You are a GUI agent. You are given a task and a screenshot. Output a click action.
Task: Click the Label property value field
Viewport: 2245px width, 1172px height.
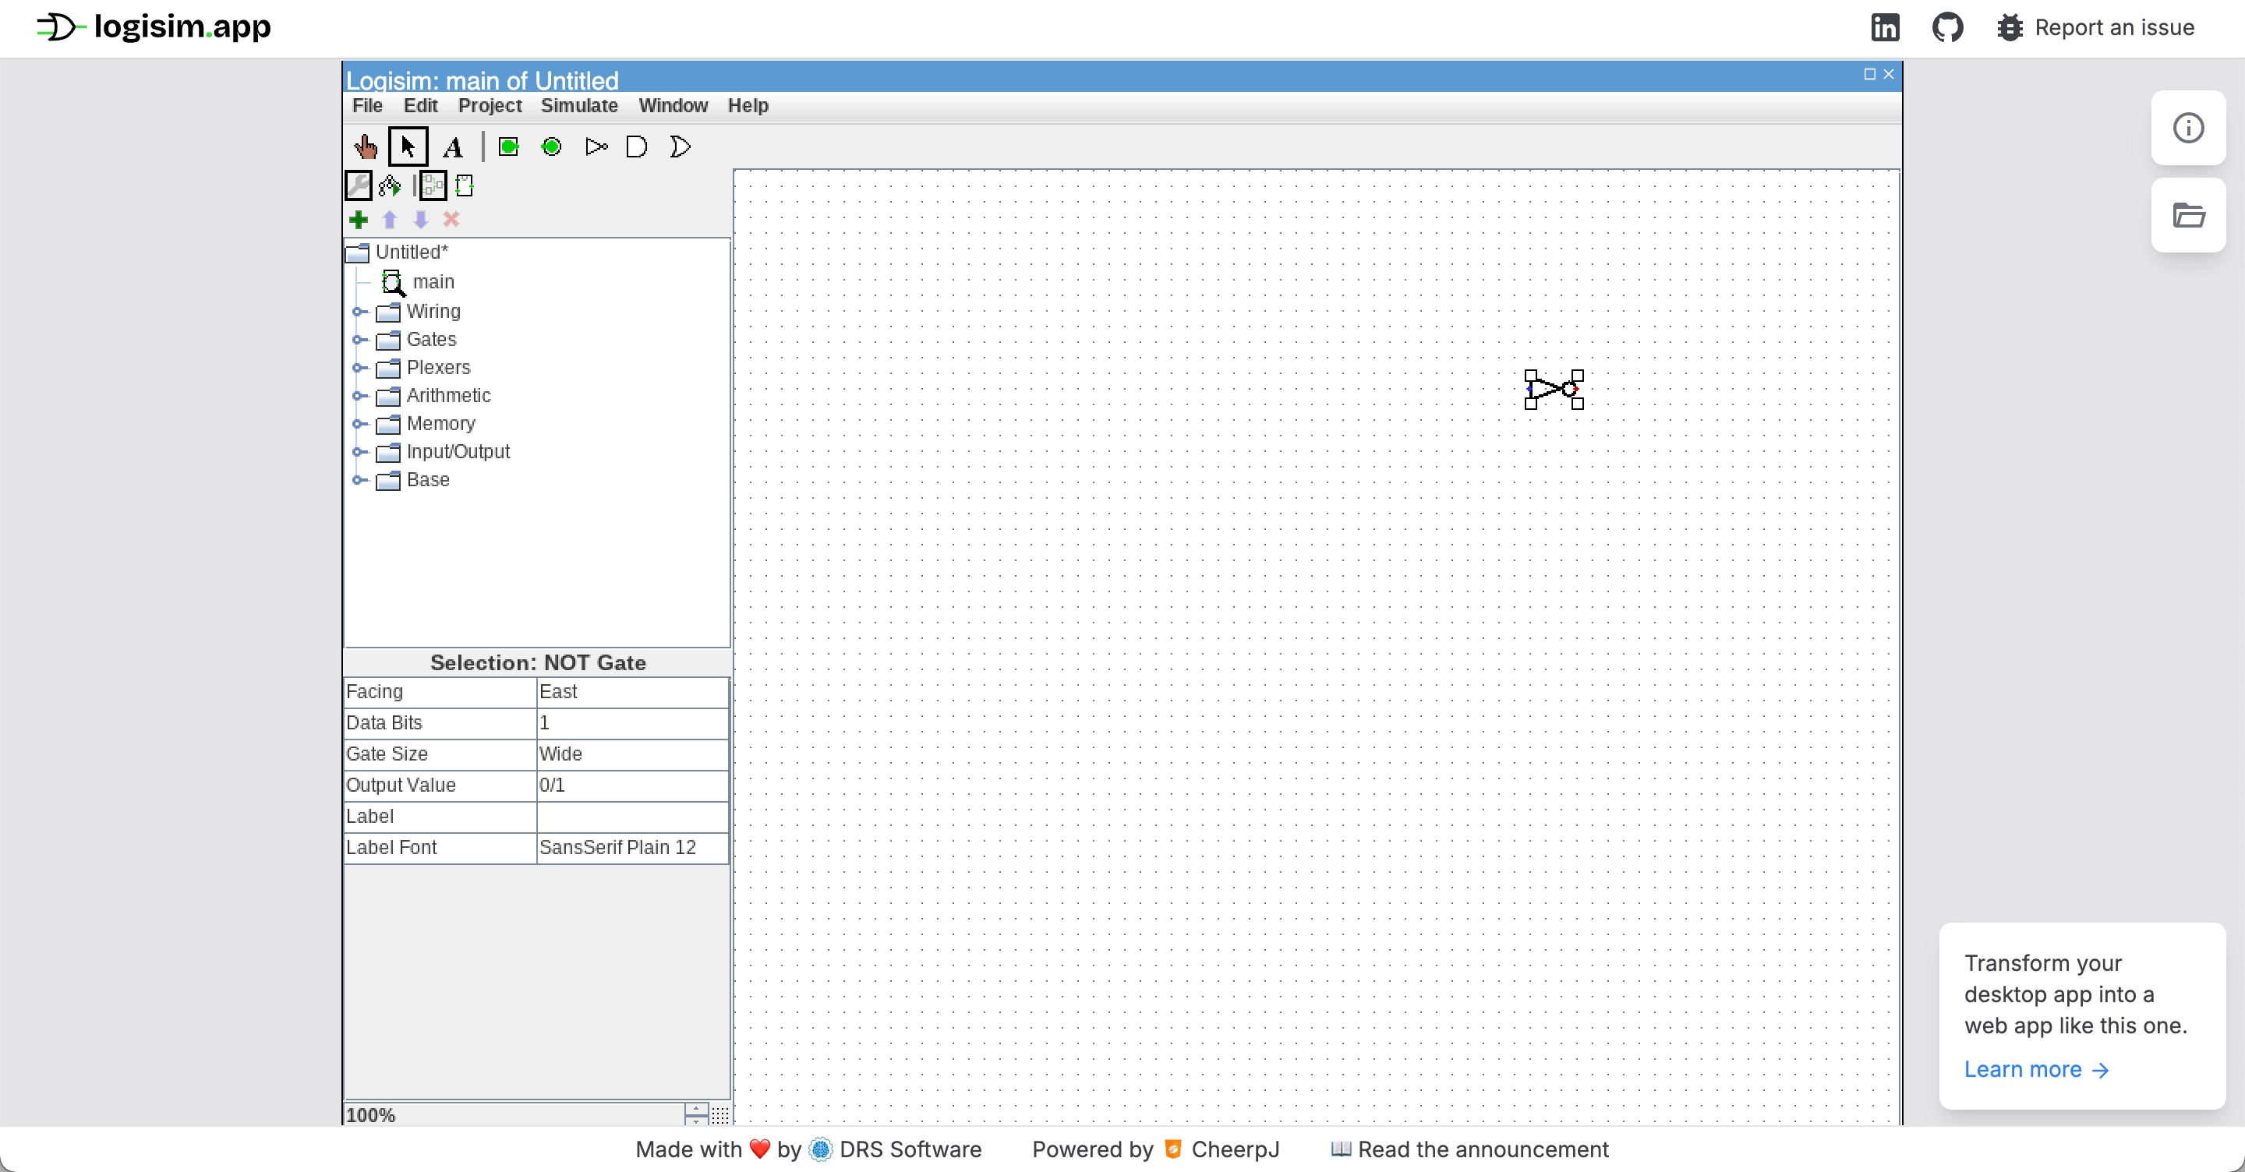(x=632, y=817)
